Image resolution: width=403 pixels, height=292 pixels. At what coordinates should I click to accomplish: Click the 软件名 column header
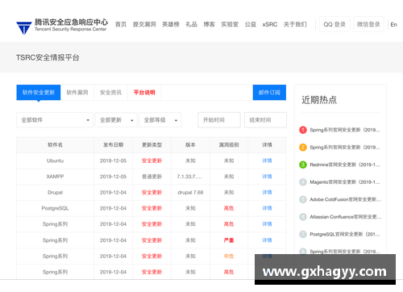55,145
